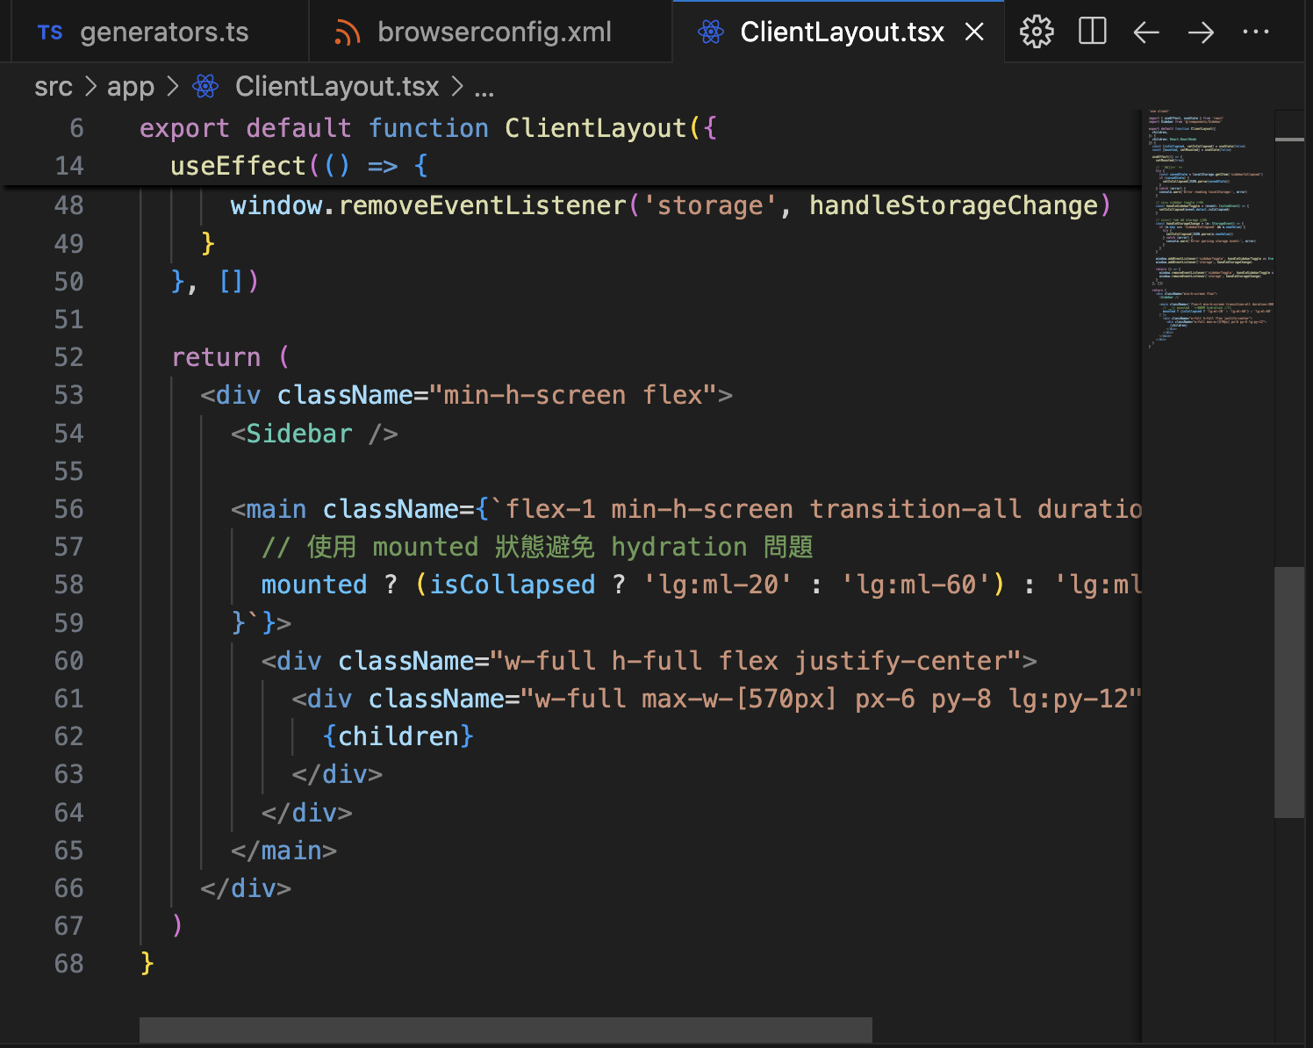Switch to the browserconfig.xml tab
Image resolution: width=1313 pixels, height=1048 pixels.
(491, 32)
